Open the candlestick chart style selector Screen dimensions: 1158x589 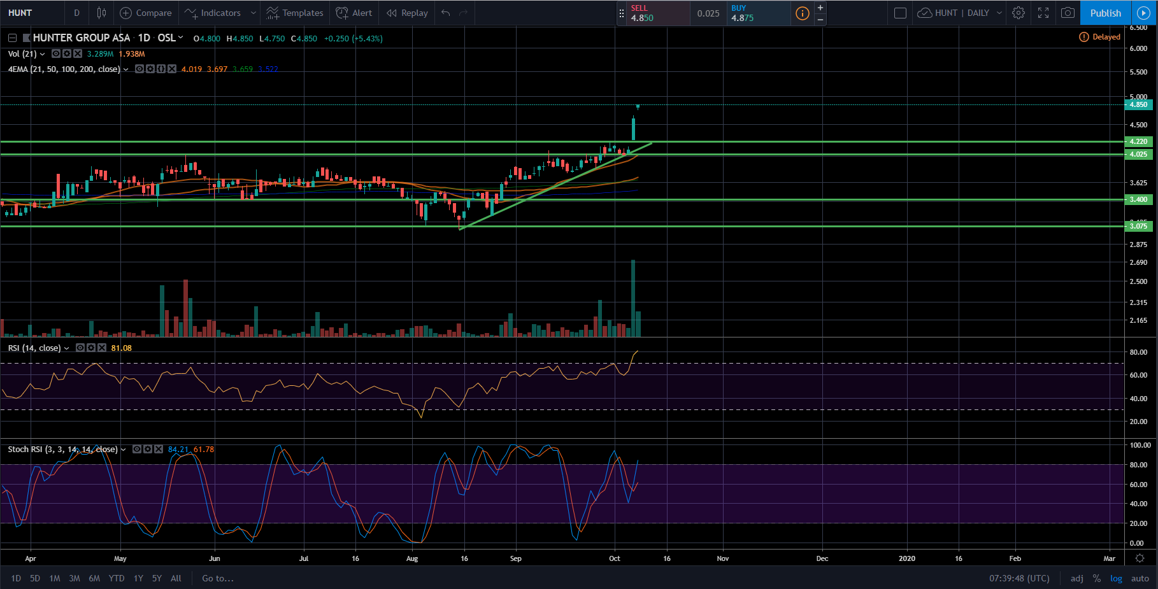tap(101, 13)
